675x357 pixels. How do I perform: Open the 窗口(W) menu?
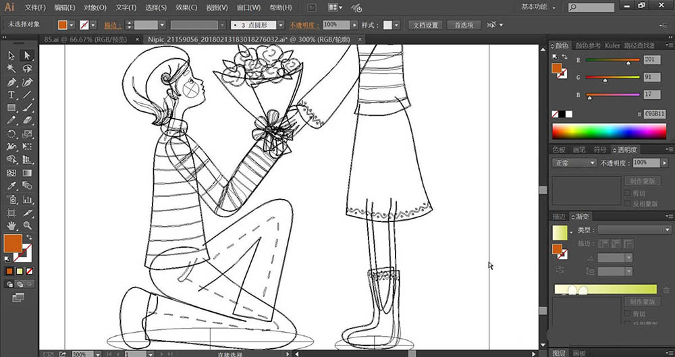pos(249,7)
